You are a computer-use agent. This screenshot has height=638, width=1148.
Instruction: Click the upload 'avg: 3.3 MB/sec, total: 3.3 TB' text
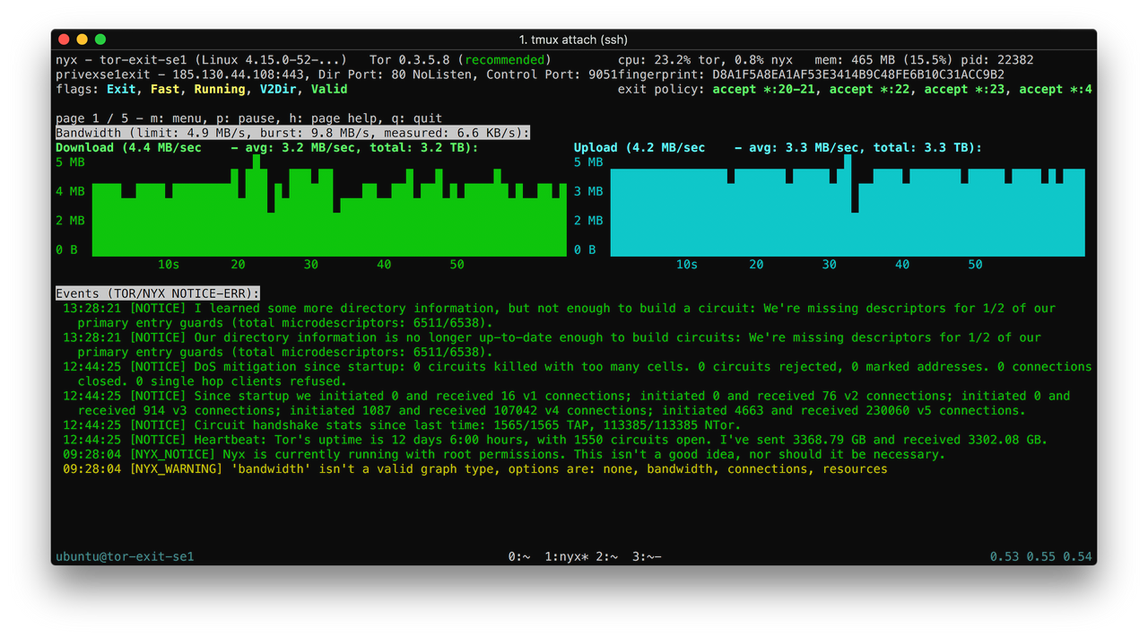point(858,147)
